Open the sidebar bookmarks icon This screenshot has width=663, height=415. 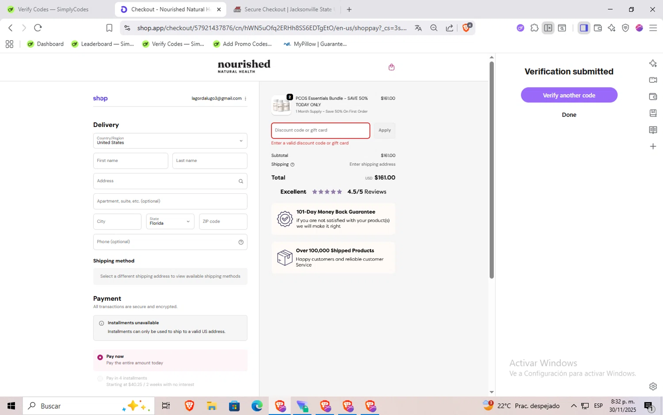[653, 113]
